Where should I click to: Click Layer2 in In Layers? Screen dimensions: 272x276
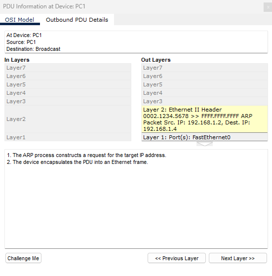click(68, 119)
